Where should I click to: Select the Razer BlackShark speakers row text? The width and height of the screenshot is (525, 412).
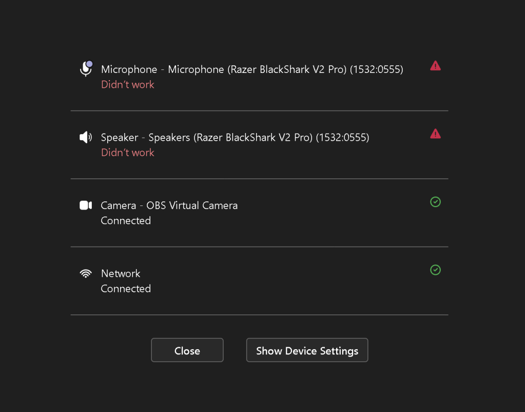[235, 138]
